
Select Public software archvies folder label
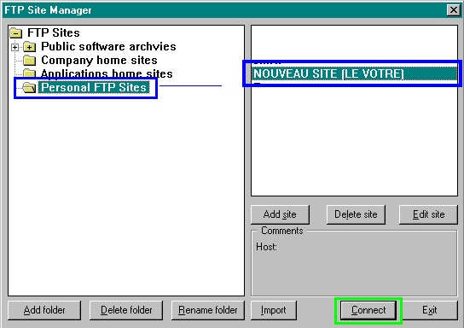click(x=108, y=46)
